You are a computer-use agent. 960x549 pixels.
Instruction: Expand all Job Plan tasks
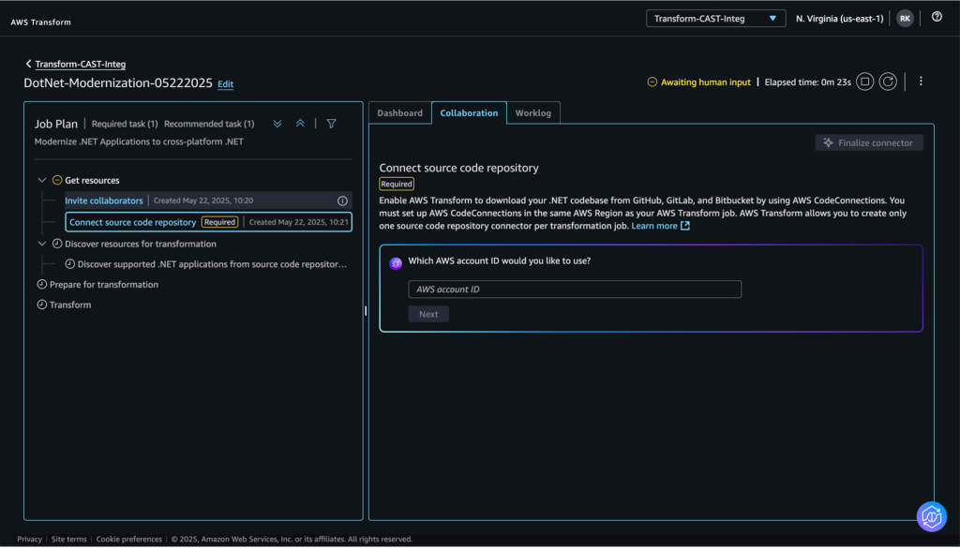click(276, 123)
